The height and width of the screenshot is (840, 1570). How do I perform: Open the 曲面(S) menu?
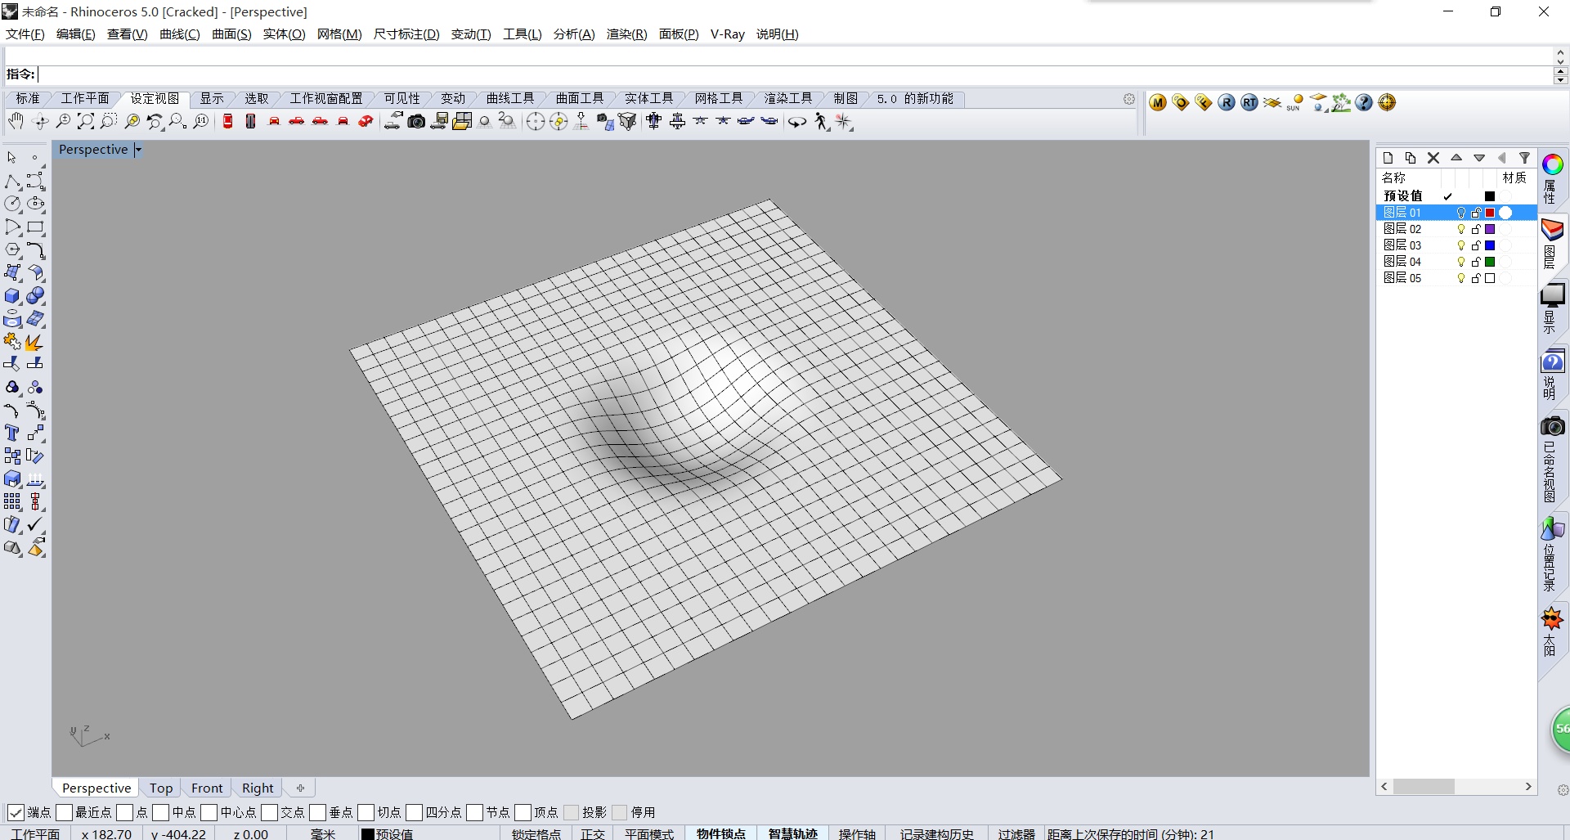point(231,34)
